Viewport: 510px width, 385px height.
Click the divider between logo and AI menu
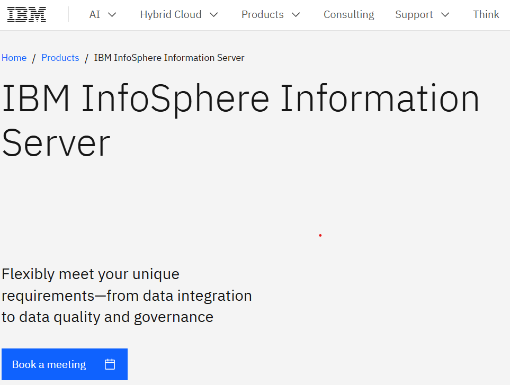coord(68,14)
